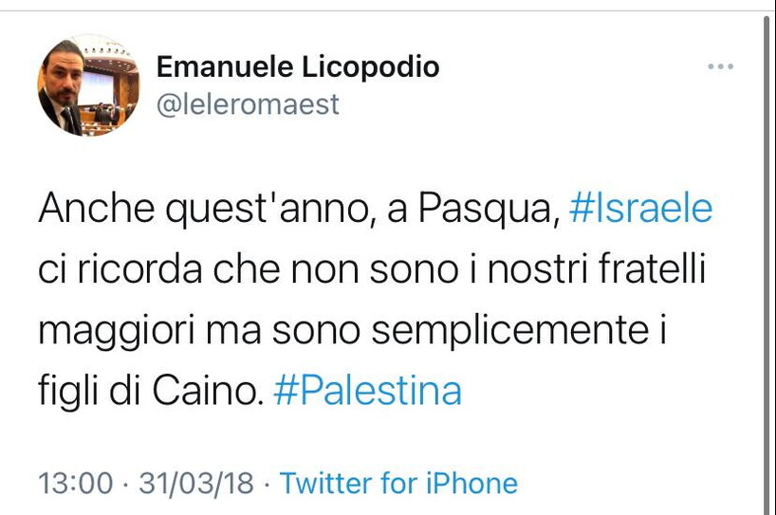The image size is (776, 515).
Task: Open the three-dot more options menu
Action: click(721, 66)
